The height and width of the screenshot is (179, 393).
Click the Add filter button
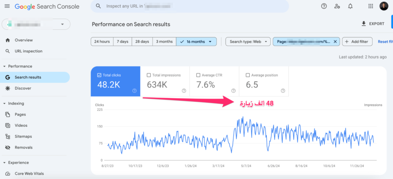[x=357, y=41]
